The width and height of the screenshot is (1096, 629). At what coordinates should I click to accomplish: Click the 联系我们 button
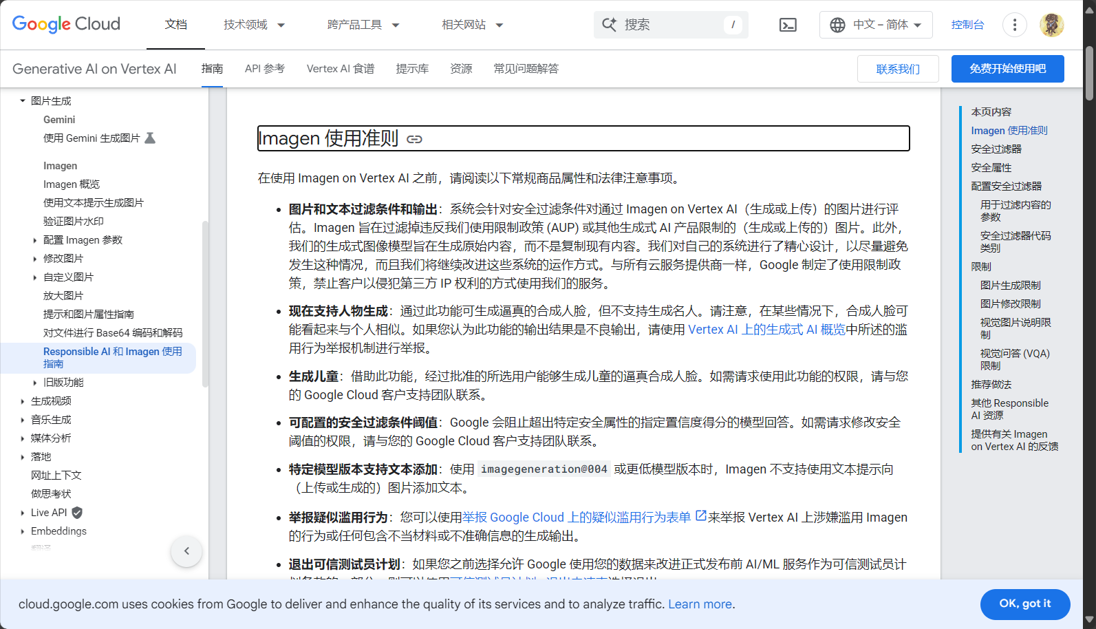pyautogui.click(x=898, y=69)
